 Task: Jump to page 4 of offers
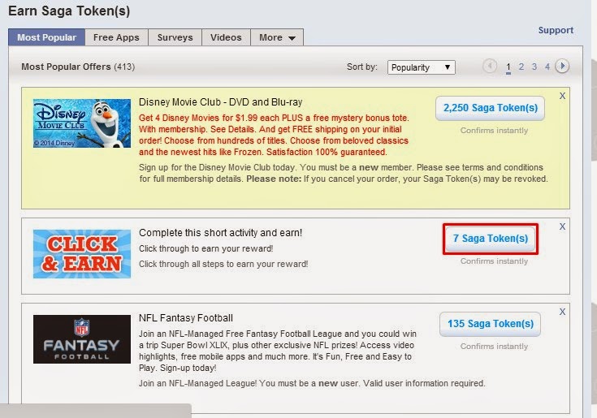point(547,67)
